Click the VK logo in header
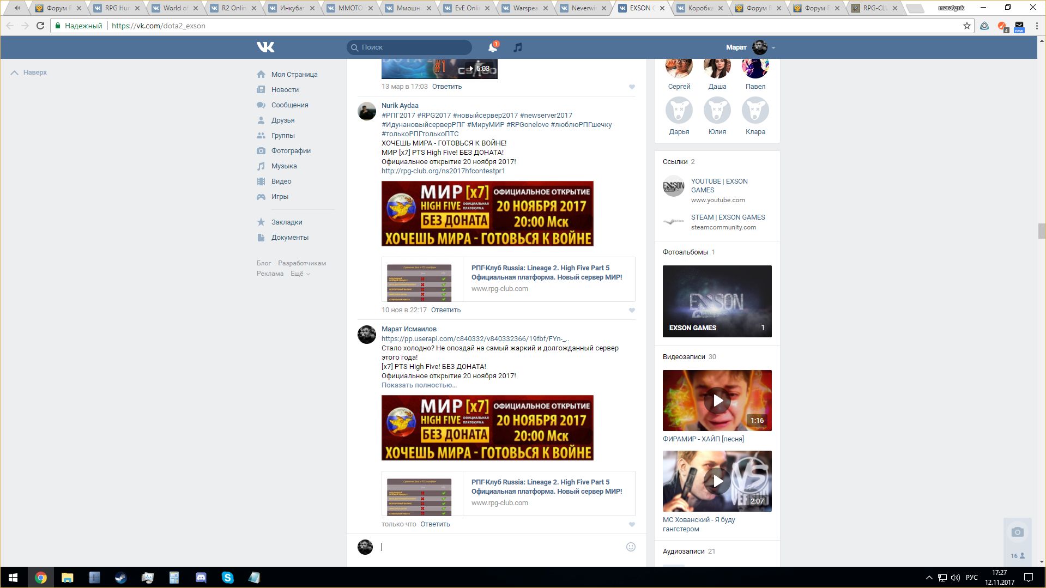 [x=265, y=47]
